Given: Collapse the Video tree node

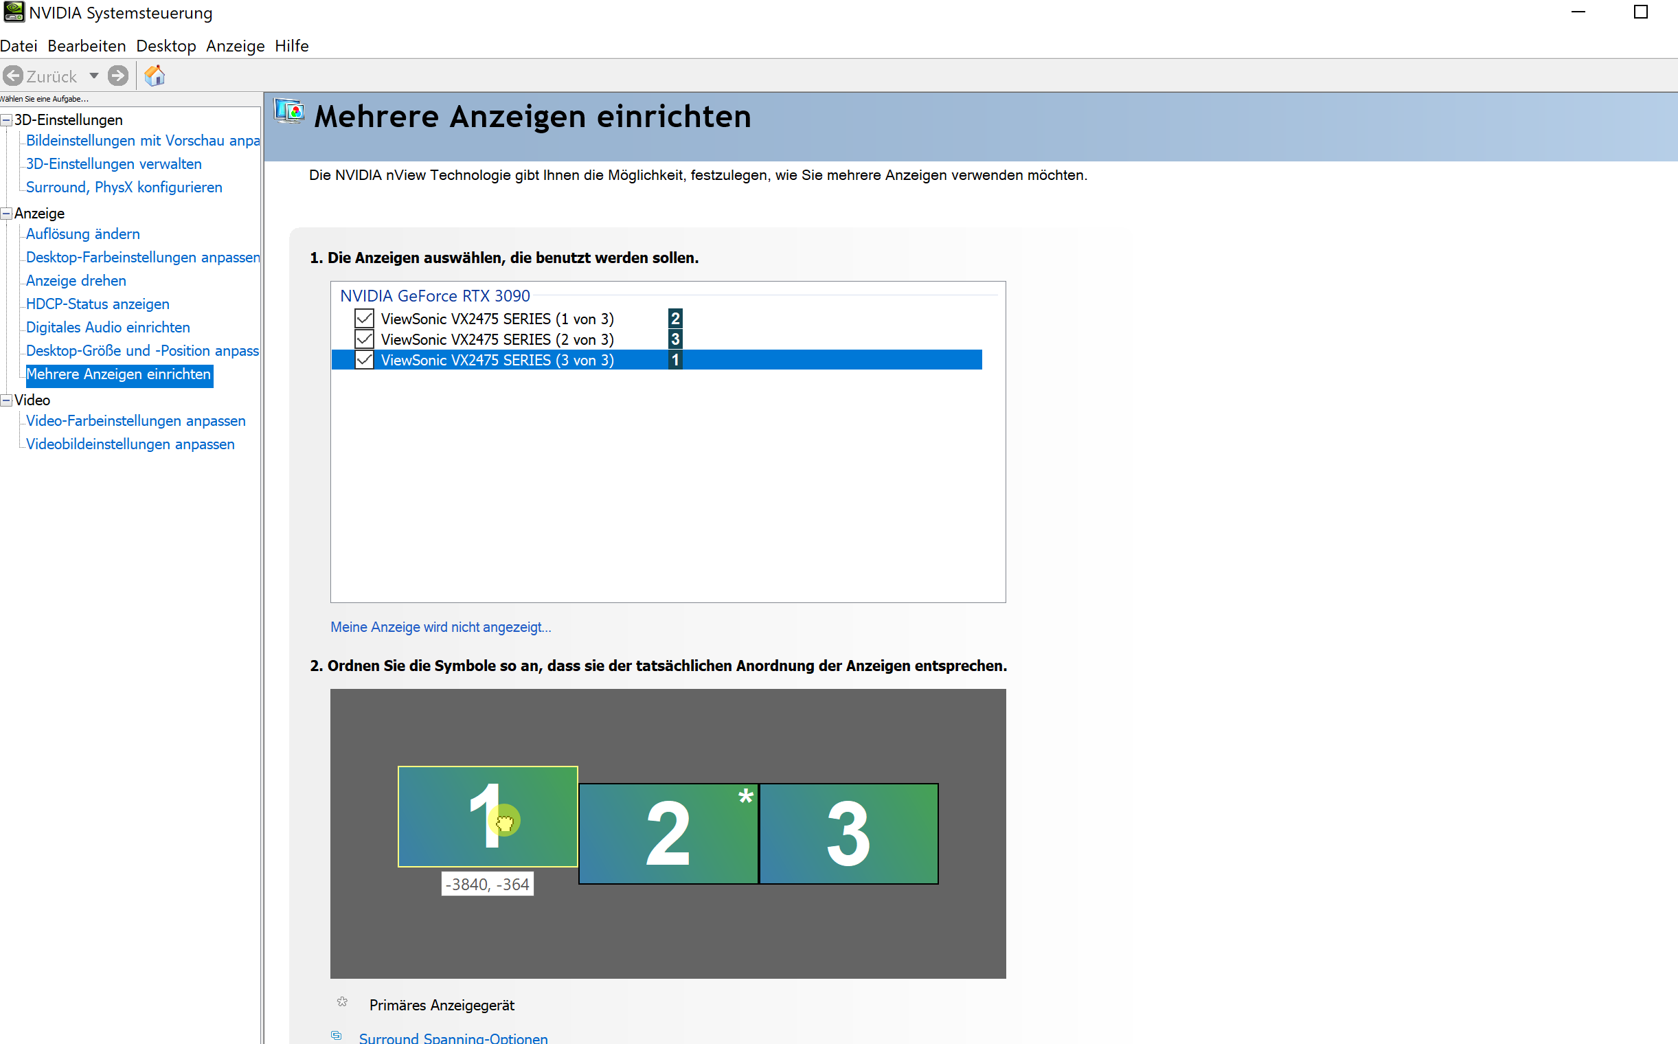Looking at the screenshot, I should click(x=6, y=400).
